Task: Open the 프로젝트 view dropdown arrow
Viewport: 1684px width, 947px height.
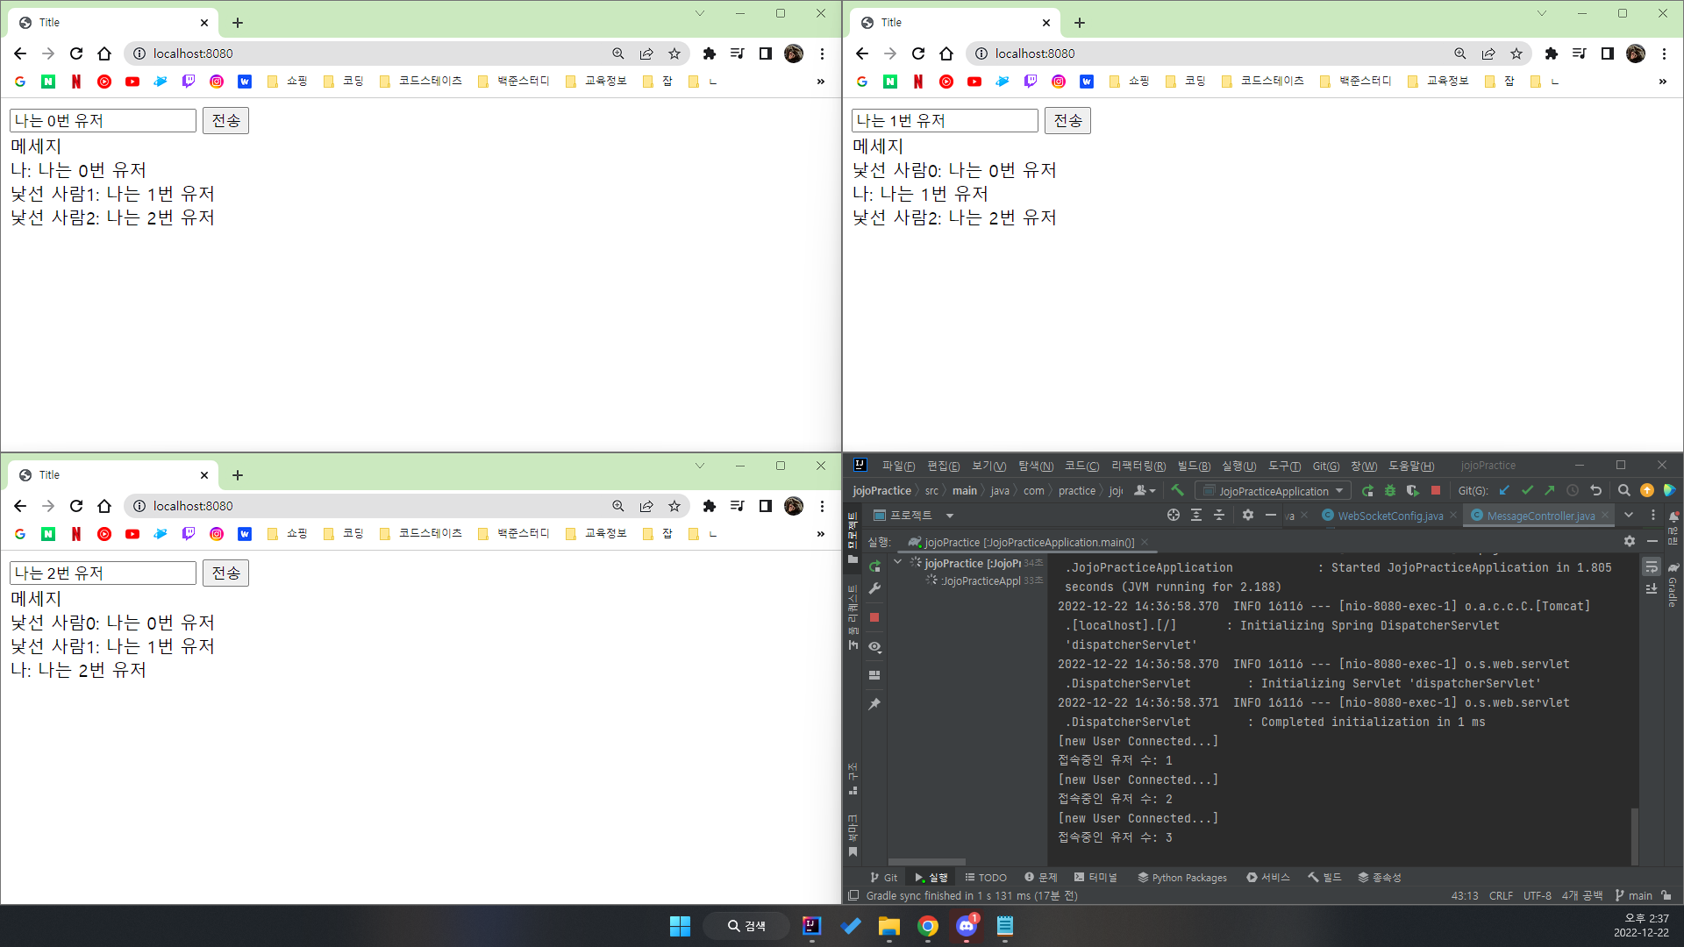Action: (x=950, y=516)
